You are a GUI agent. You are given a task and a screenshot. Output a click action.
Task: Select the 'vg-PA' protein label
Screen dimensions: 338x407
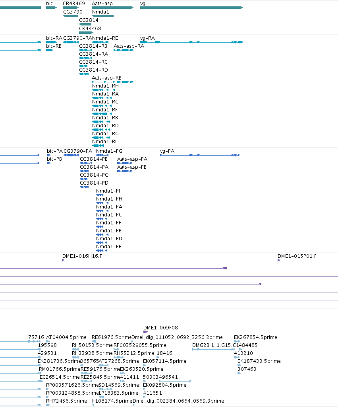pyautogui.click(x=167, y=151)
